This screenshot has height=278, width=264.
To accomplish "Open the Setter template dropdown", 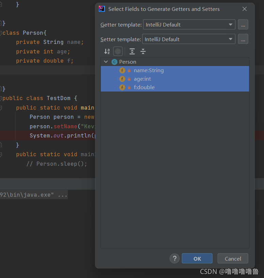I will point(189,39).
